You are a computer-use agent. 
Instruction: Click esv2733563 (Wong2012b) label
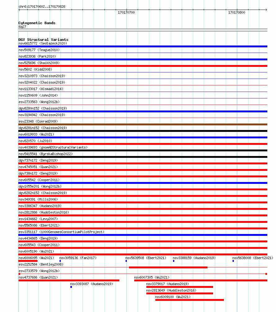[39, 102]
